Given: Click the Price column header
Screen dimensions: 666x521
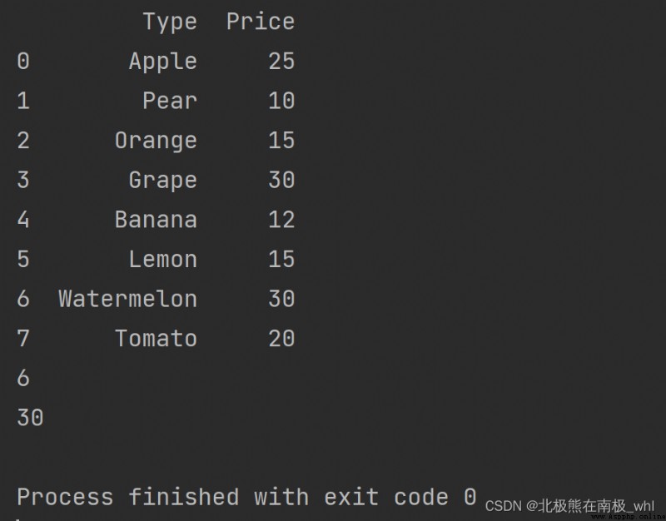Looking at the screenshot, I should pos(261,22).
